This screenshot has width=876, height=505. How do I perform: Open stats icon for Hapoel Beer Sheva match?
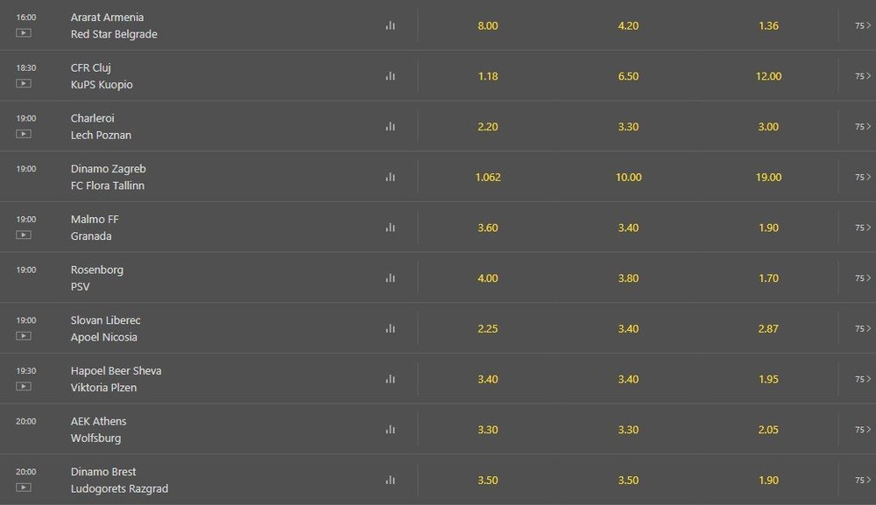point(391,379)
